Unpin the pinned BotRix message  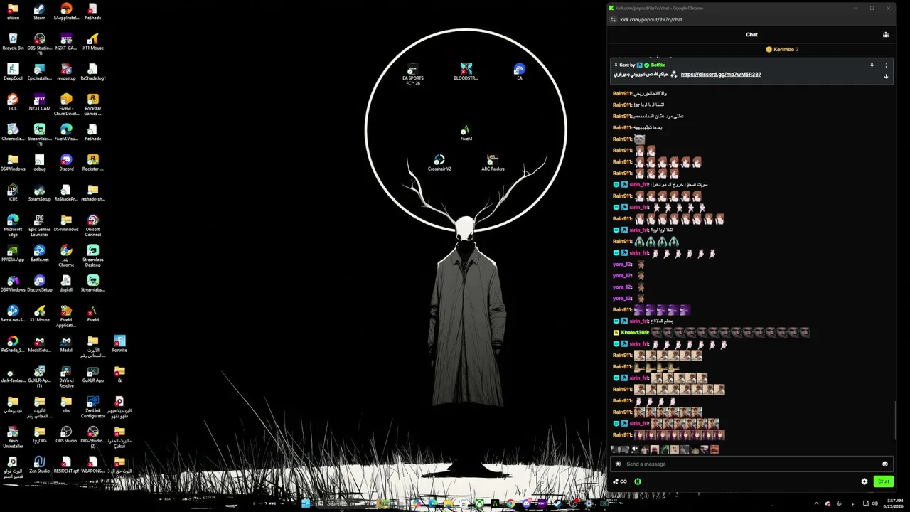pyautogui.click(x=872, y=65)
